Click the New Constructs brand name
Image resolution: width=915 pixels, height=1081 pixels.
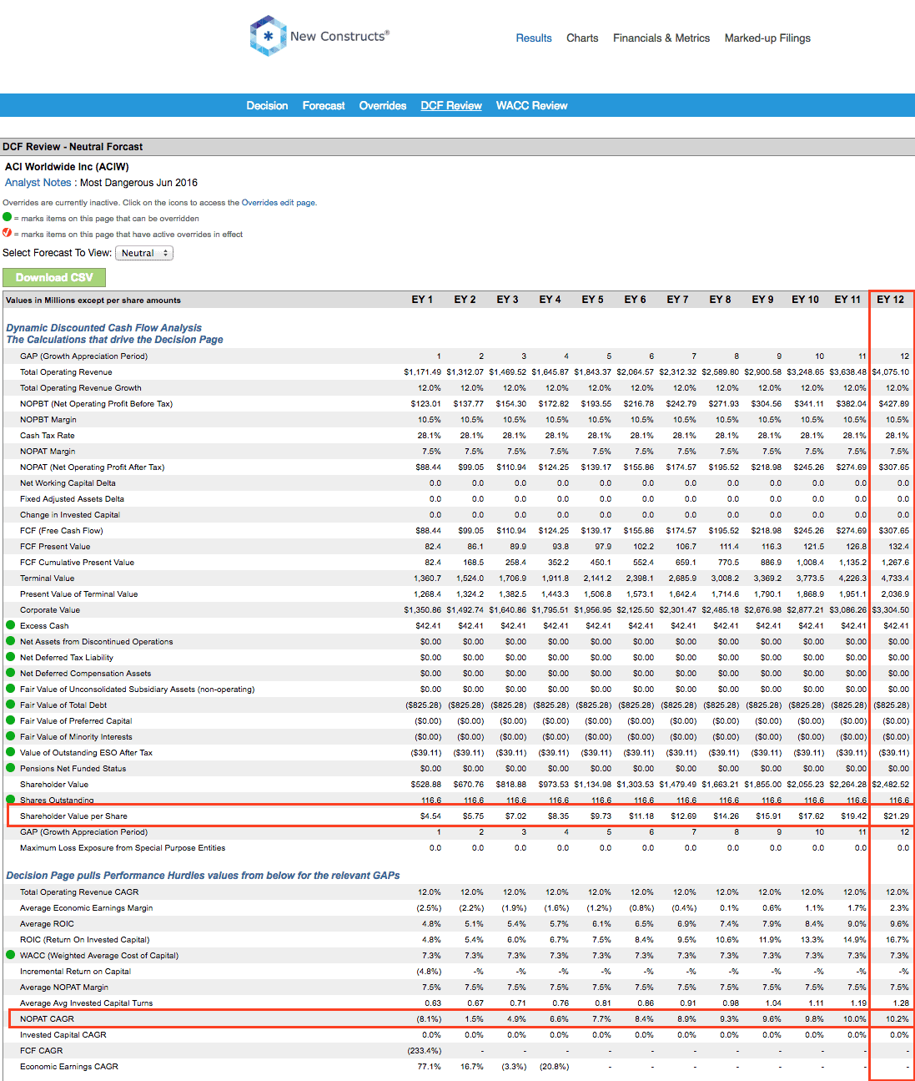pyautogui.click(x=339, y=36)
